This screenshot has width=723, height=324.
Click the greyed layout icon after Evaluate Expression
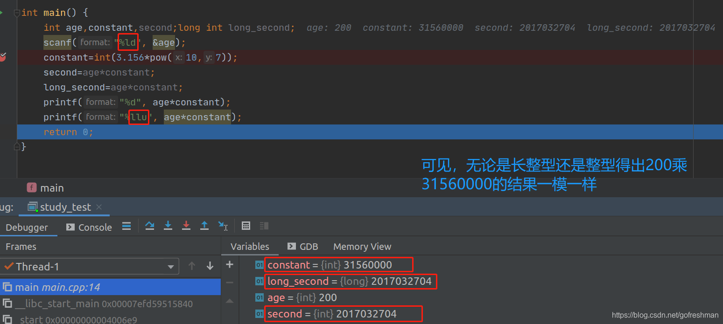pyautogui.click(x=264, y=226)
